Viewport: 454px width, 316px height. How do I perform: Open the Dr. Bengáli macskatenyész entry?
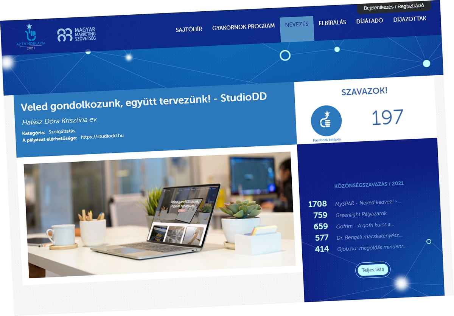click(x=369, y=237)
